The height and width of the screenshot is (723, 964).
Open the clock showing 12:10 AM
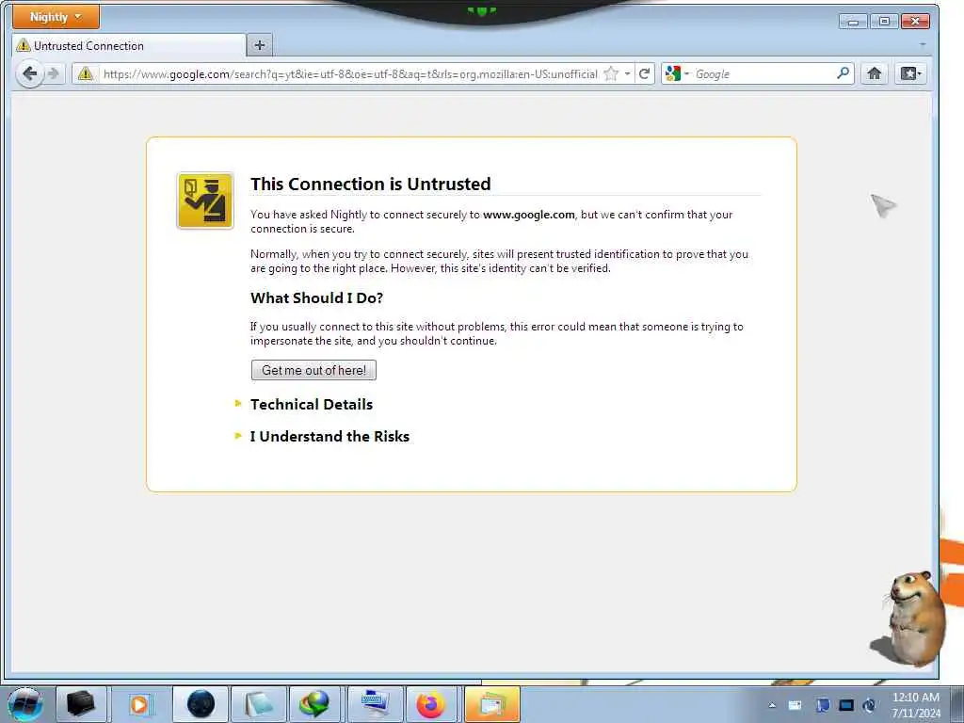(915, 705)
